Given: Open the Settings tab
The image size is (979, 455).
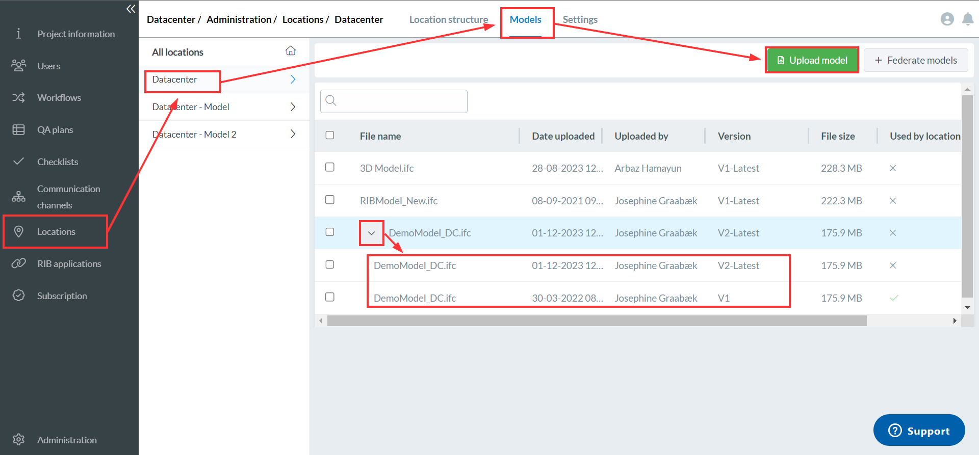Looking at the screenshot, I should 580,19.
